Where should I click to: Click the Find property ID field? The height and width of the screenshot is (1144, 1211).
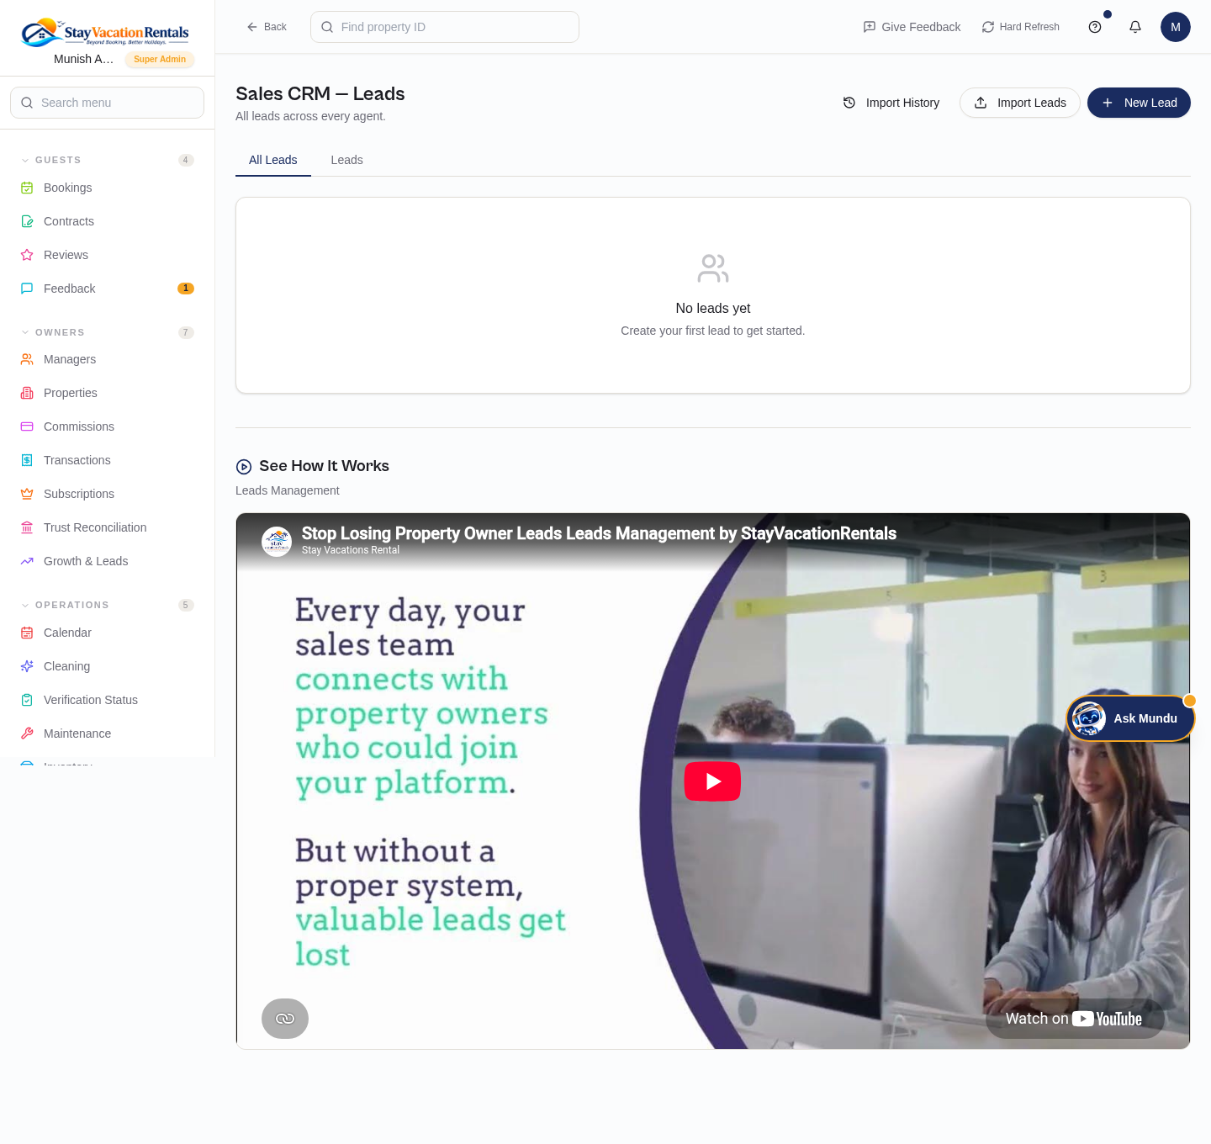coord(445,27)
